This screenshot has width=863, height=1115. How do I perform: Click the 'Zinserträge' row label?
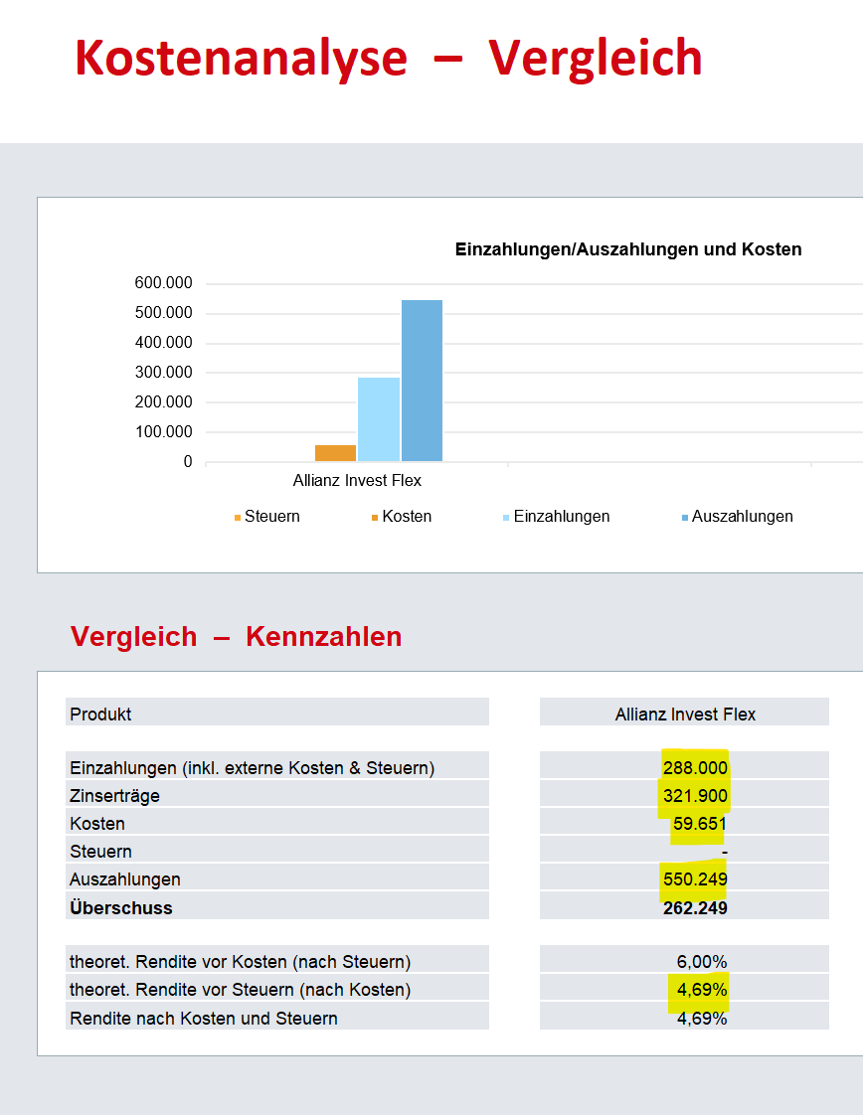click(114, 796)
